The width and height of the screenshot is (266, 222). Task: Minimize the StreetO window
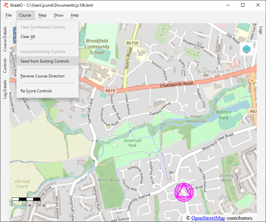point(228,5)
